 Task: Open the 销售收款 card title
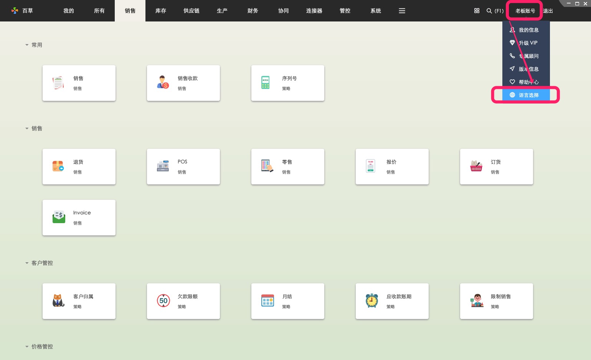[188, 78]
